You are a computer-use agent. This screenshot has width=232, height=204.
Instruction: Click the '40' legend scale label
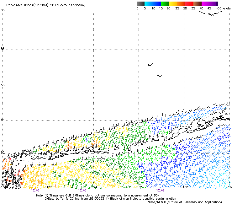tap(201, 8)
